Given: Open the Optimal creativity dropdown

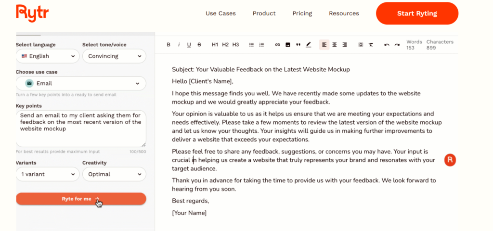Looking at the screenshot, I should pyautogui.click(x=114, y=174).
